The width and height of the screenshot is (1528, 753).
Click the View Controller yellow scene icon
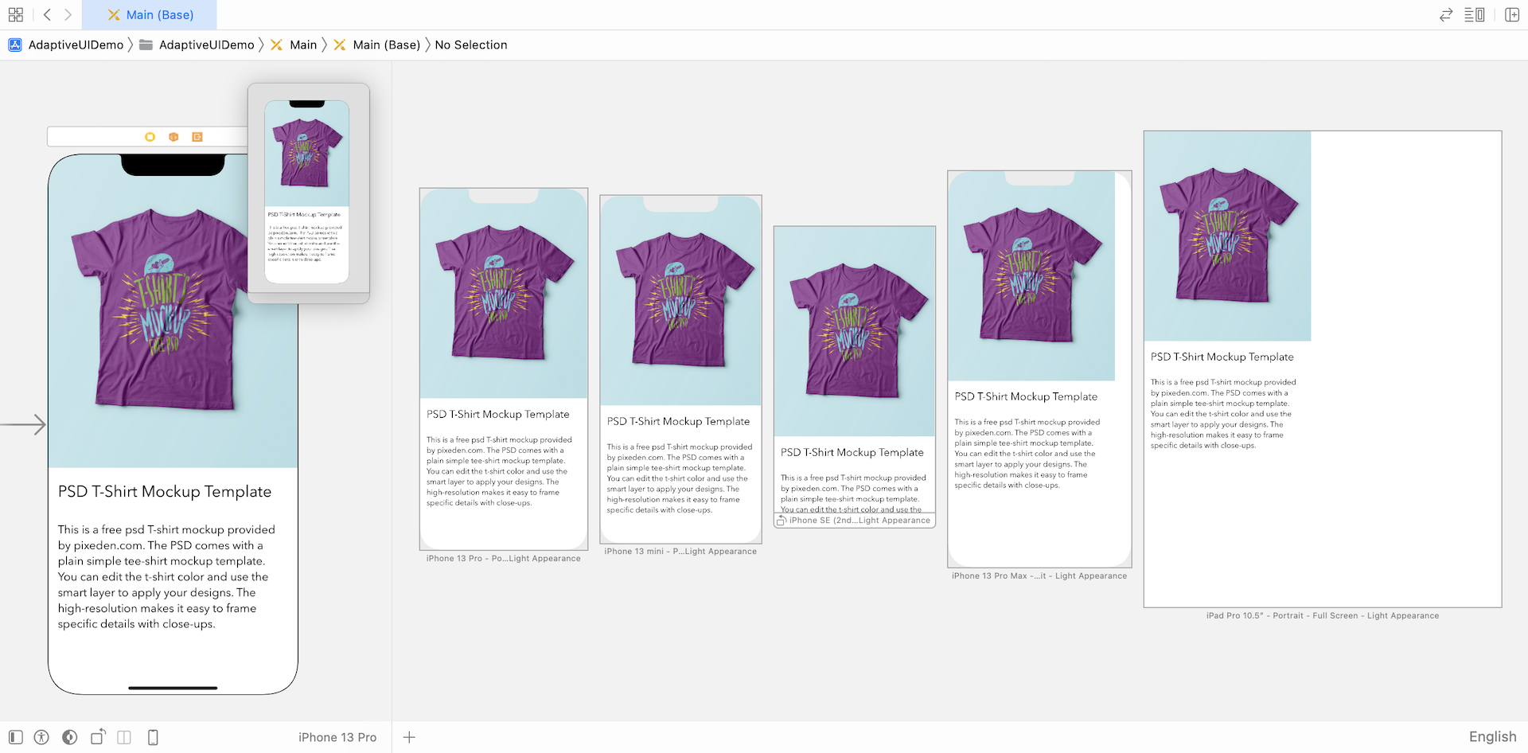(150, 137)
